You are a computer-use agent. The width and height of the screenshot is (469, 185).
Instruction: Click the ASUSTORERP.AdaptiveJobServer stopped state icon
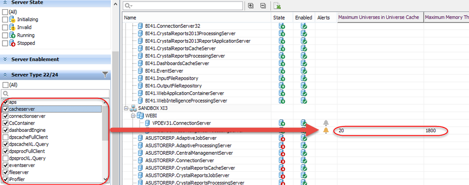(x=282, y=138)
